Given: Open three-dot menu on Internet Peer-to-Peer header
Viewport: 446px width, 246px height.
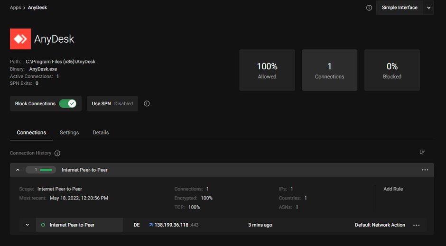Looking at the screenshot, I should click(x=425, y=170).
